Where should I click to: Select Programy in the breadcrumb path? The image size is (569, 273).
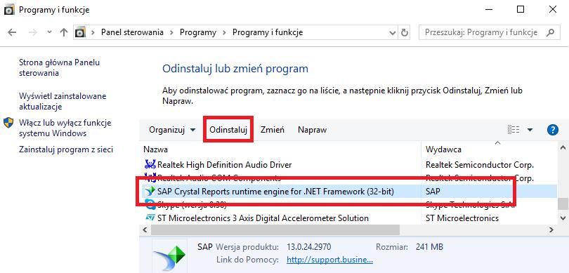[198, 32]
